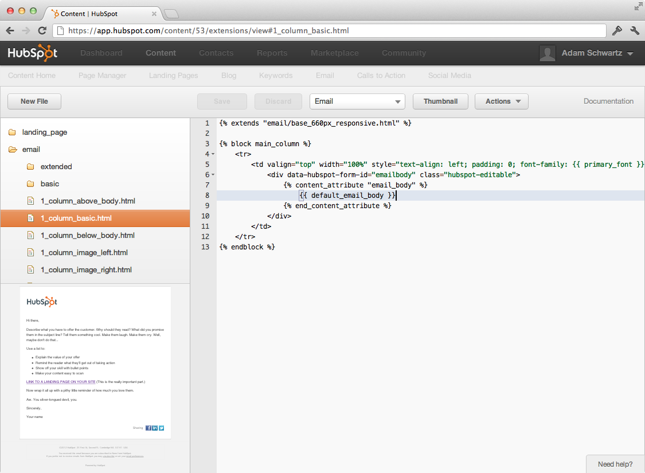This screenshot has width=645, height=473.
Task: Click the {% endblock %} code on line 13
Action: pyautogui.click(x=247, y=247)
